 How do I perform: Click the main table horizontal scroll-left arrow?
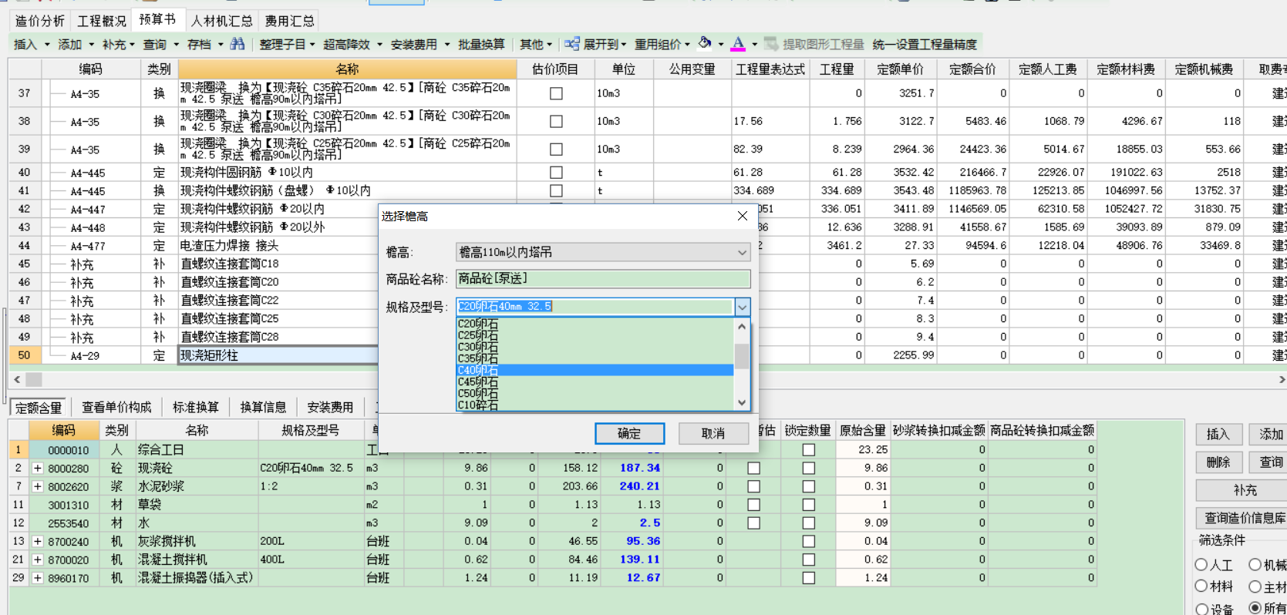coord(17,379)
